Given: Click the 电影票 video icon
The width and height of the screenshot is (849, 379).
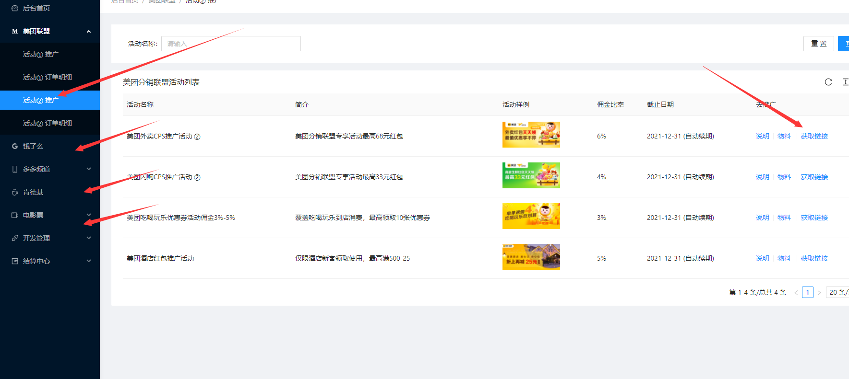Looking at the screenshot, I should pyautogui.click(x=15, y=215).
